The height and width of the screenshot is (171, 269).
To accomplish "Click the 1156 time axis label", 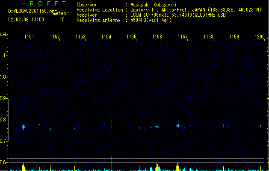I will point(157,36).
